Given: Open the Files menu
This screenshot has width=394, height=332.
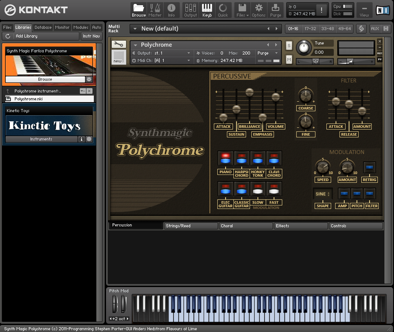Looking at the screenshot, I should click(243, 10).
